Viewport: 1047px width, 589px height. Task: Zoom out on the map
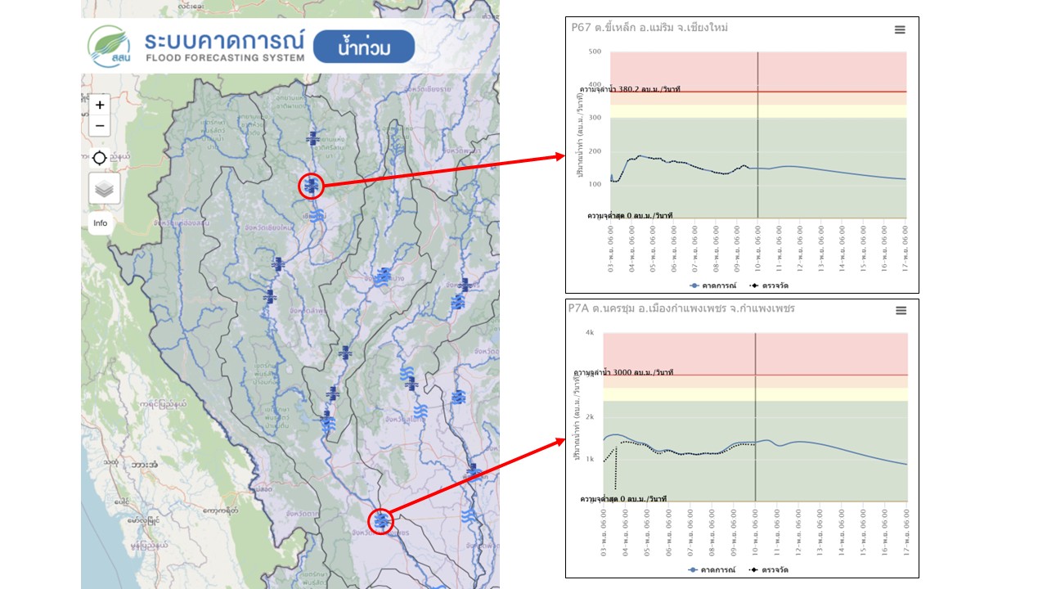click(100, 126)
